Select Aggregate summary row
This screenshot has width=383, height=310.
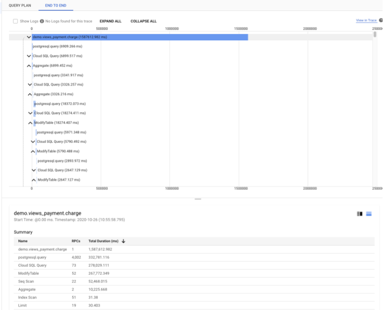[194, 290]
